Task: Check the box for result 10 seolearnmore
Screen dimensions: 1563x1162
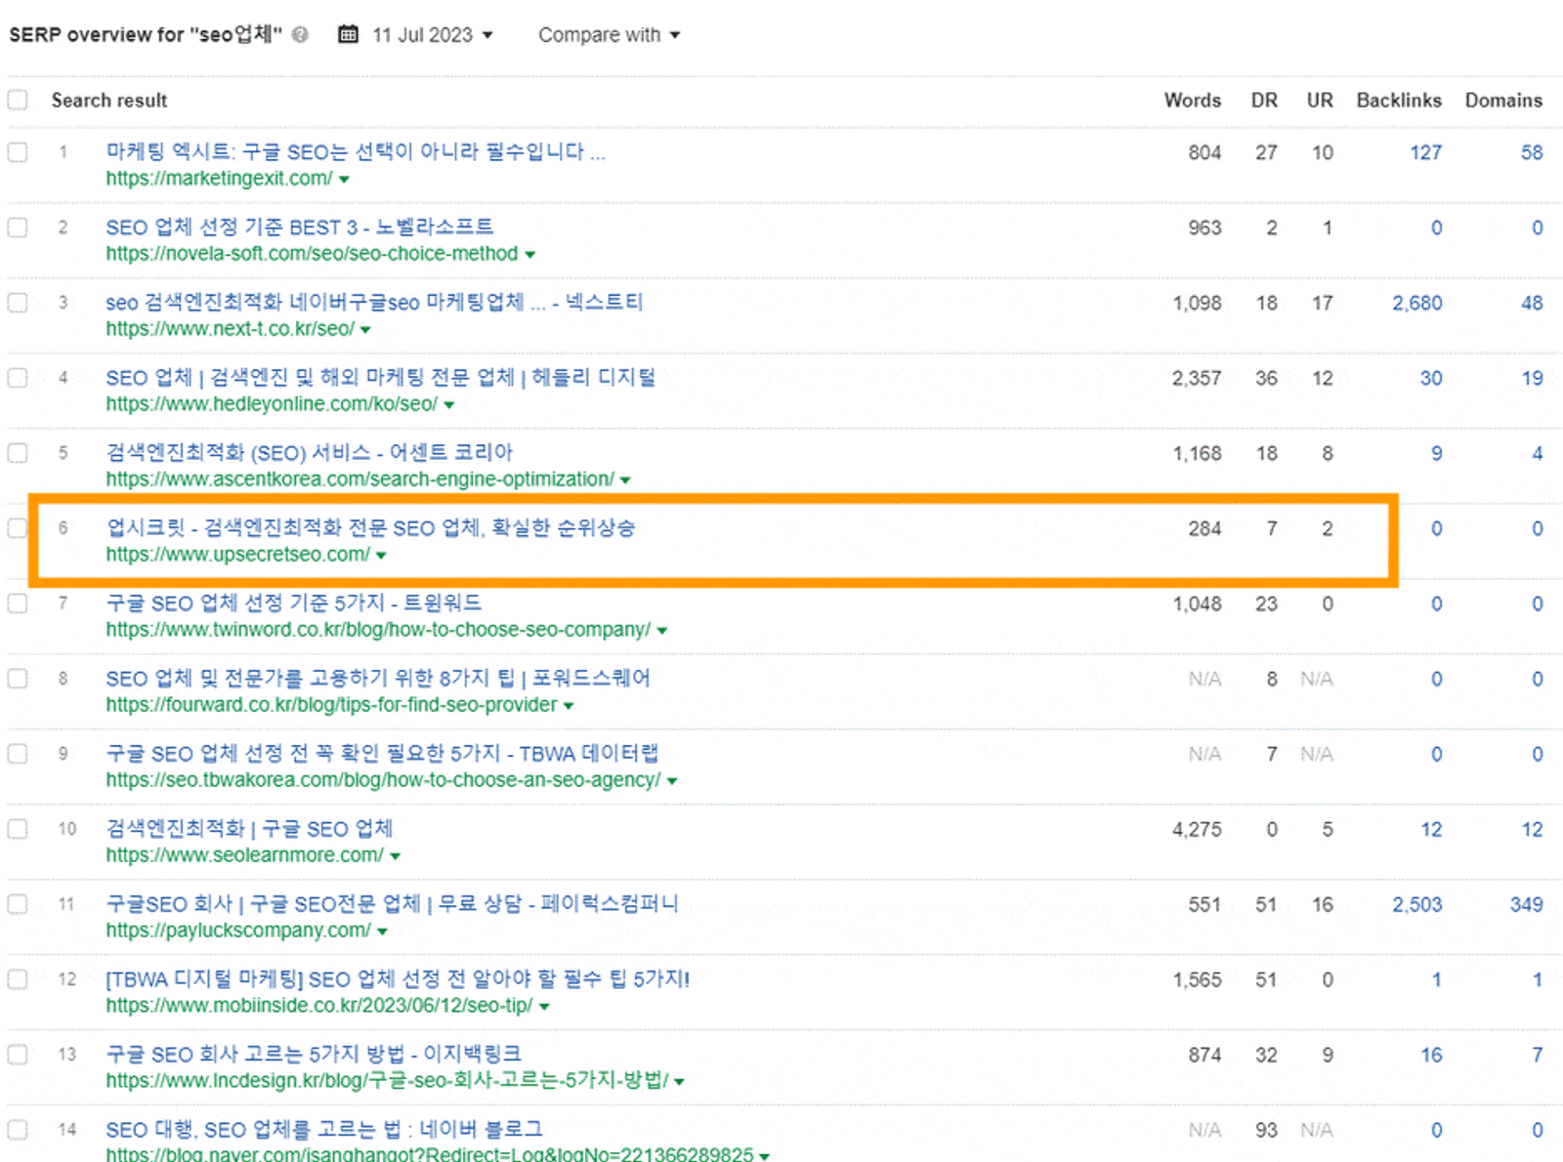Action: (18, 829)
